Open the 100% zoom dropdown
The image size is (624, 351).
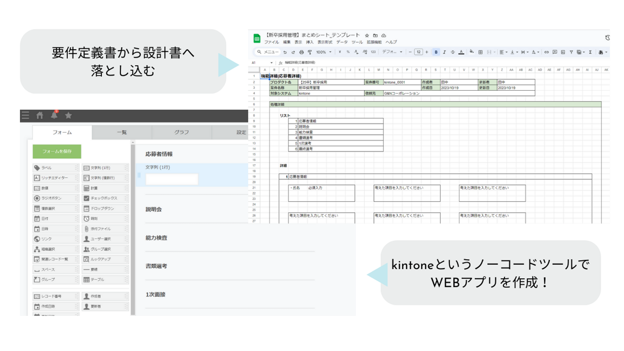(324, 52)
